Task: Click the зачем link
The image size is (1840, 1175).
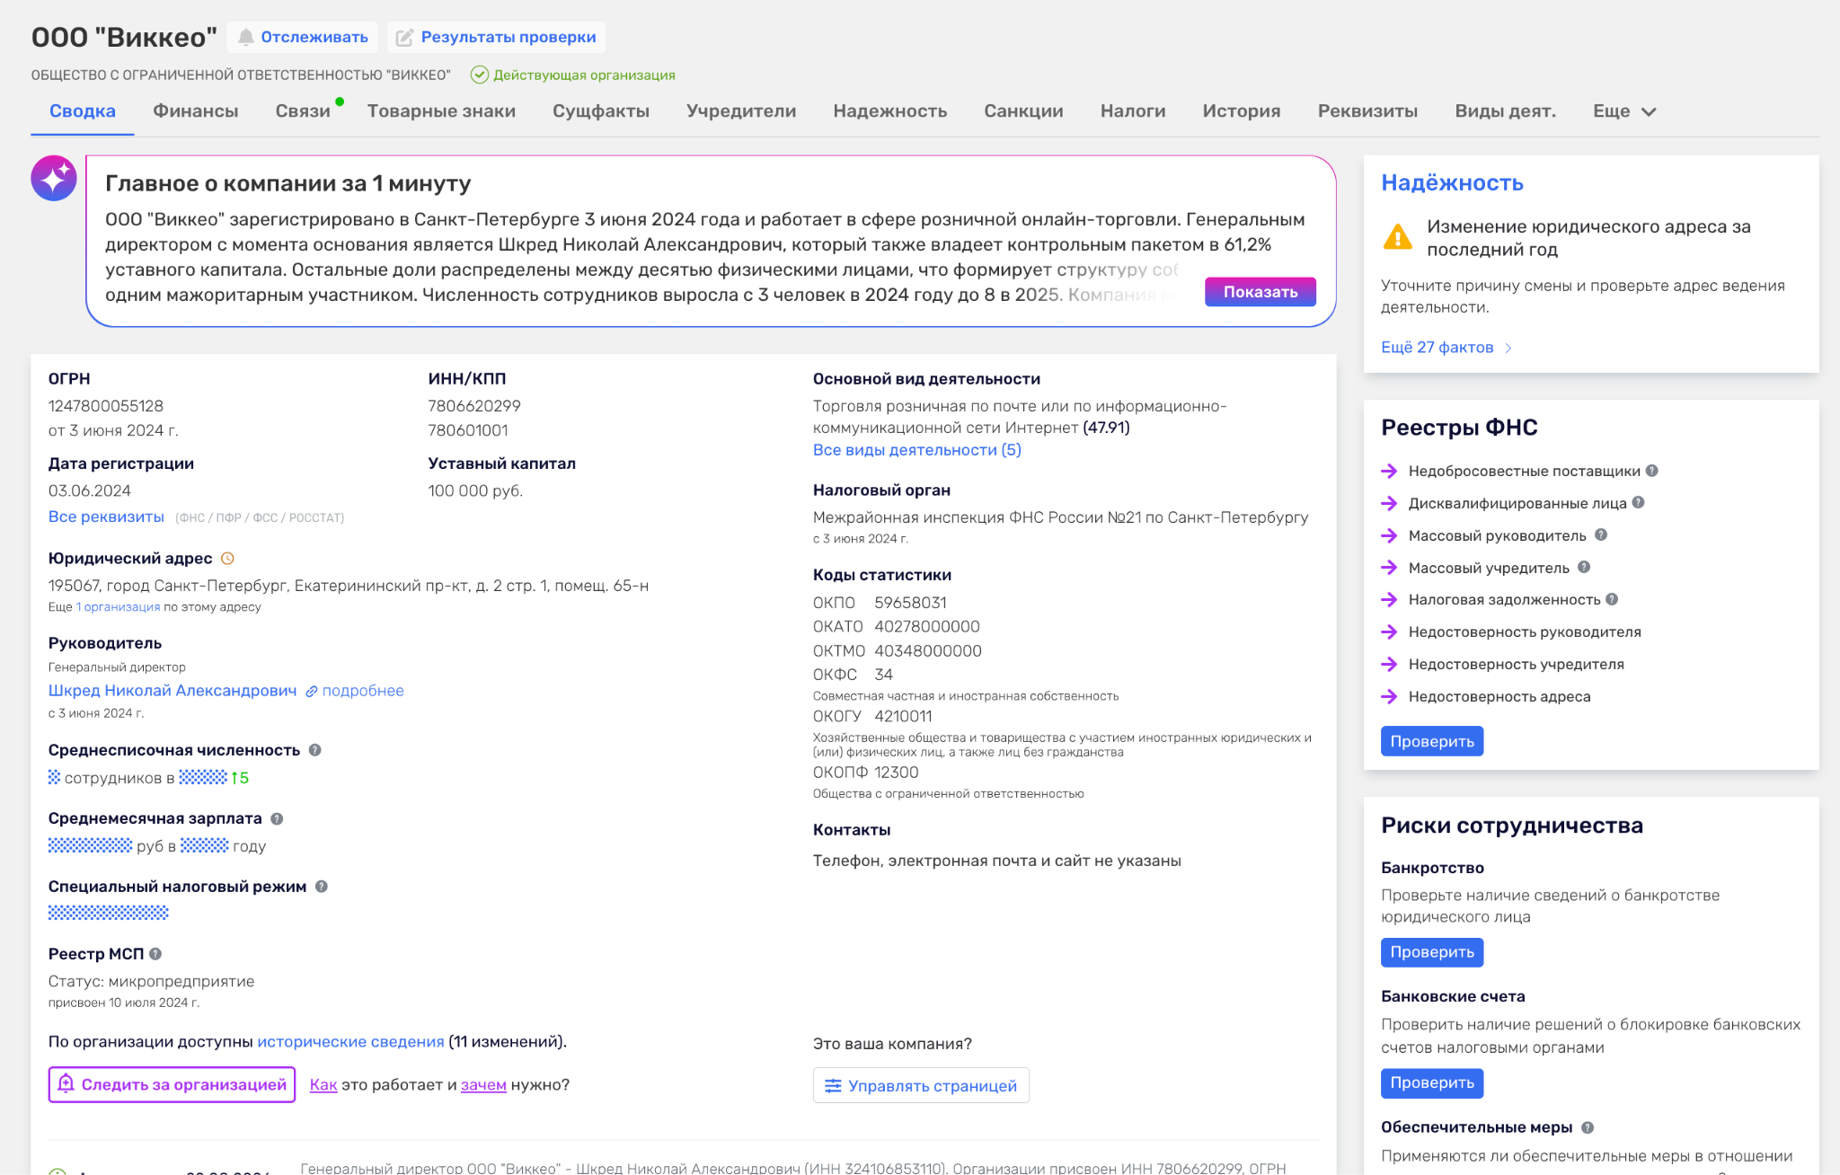Action: [483, 1085]
